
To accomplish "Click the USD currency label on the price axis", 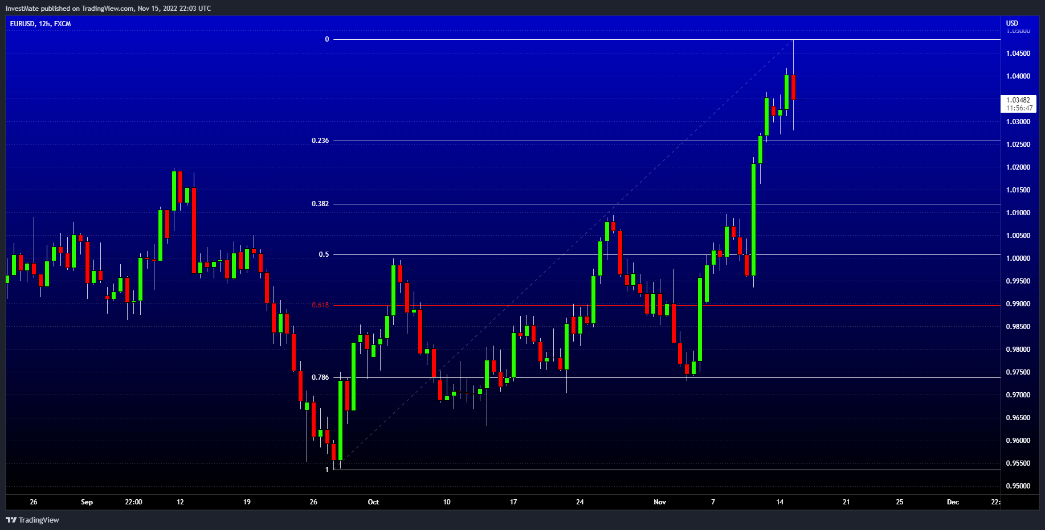I will click(1012, 23).
